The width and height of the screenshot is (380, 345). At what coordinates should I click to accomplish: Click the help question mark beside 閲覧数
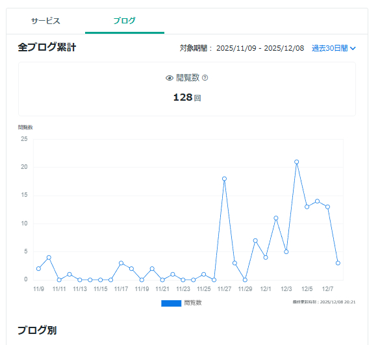click(x=205, y=78)
